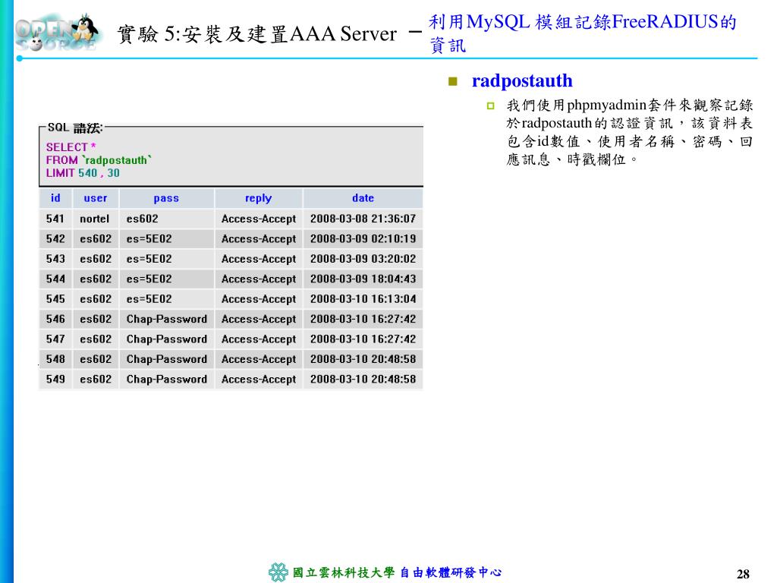Click date '2008-03-08 21:36:07'

363,219
